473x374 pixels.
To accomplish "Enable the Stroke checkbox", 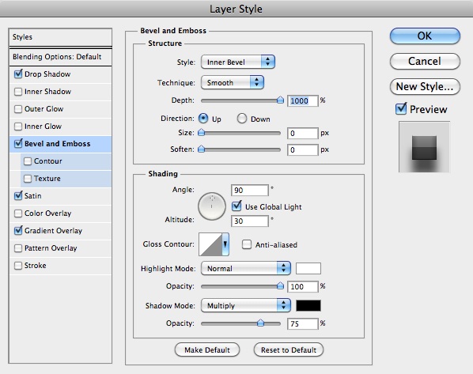I will (18, 266).
